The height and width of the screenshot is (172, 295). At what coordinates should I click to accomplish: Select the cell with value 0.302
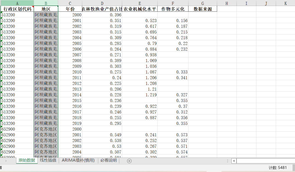click(x=140, y=152)
